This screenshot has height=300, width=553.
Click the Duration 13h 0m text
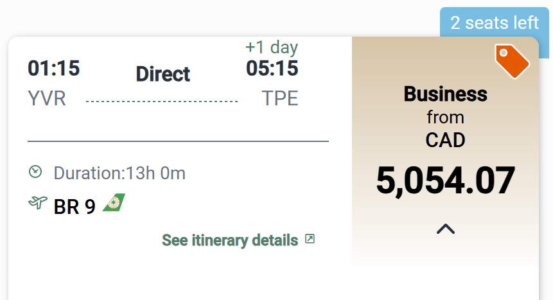click(x=119, y=173)
